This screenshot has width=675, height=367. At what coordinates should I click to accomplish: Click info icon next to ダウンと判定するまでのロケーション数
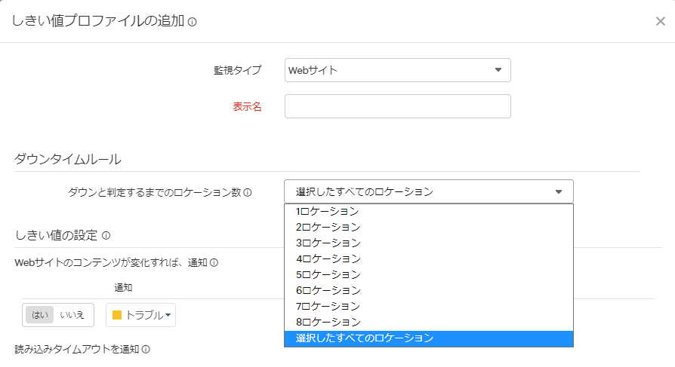tap(248, 192)
